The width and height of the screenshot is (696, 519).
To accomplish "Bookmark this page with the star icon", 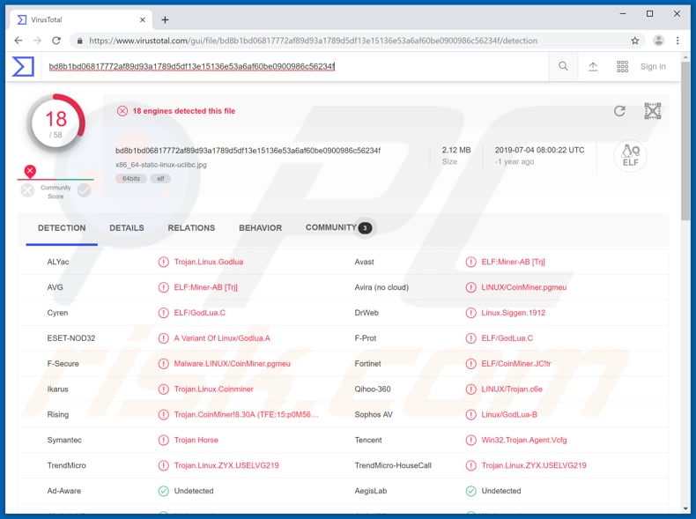I will 635,41.
